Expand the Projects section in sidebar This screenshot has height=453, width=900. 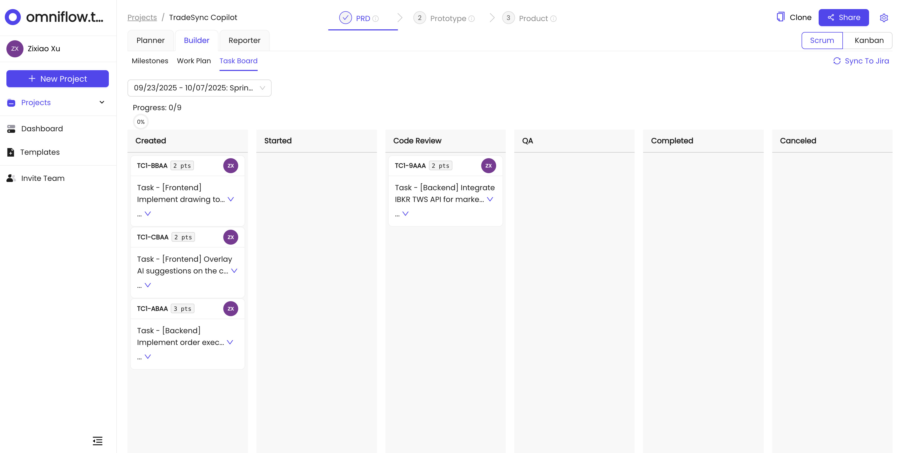point(101,102)
